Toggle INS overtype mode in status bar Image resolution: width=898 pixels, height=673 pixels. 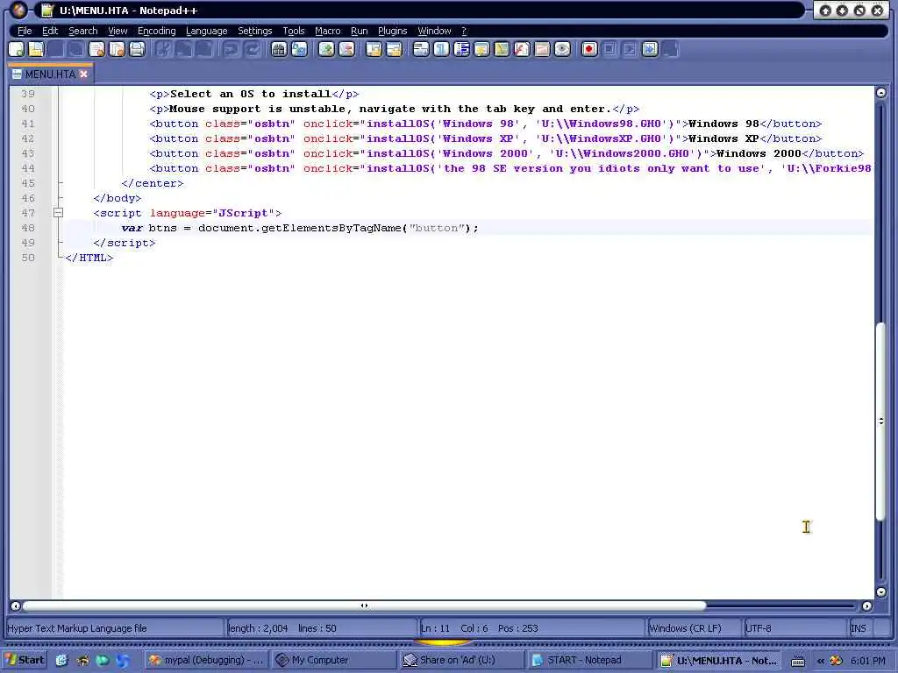[x=858, y=628]
